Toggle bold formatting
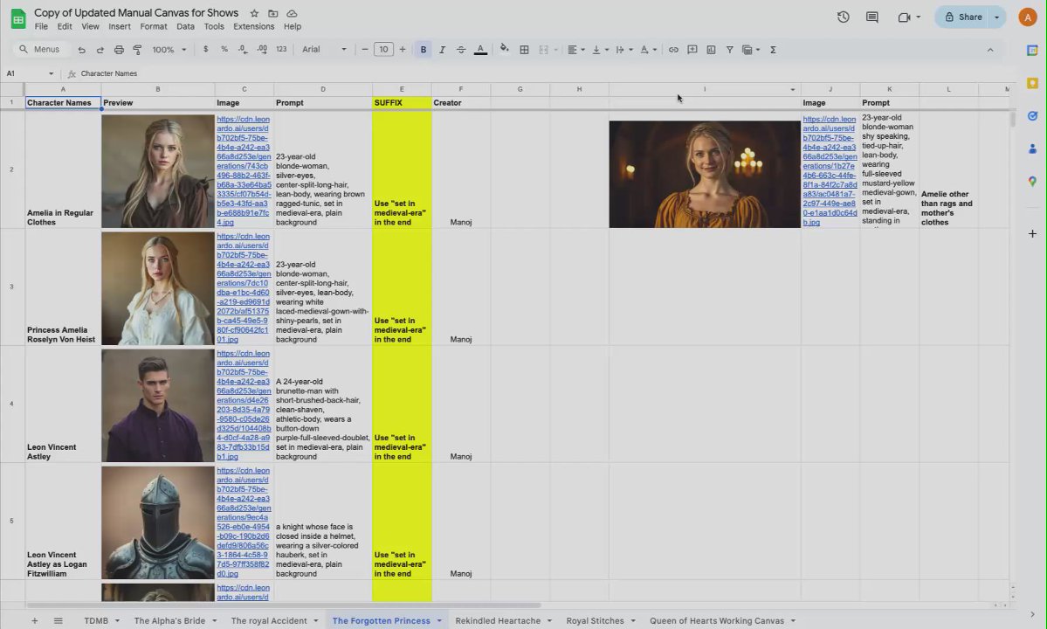1047x629 pixels. 424,50
